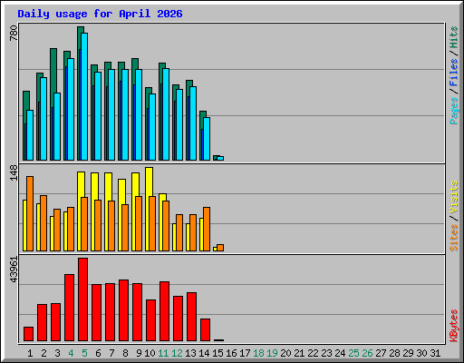Select day label 16 on the axis
The image size is (464, 363).
coord(231,353)
